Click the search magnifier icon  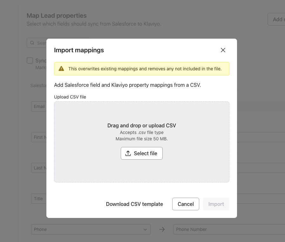pyautogui.click(x=32, y=43)
